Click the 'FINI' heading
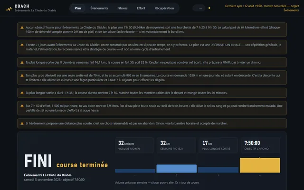 38,161
